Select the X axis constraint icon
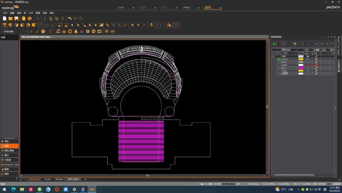Viewport: 342px width, 193px height. click(x=132, y=25)
